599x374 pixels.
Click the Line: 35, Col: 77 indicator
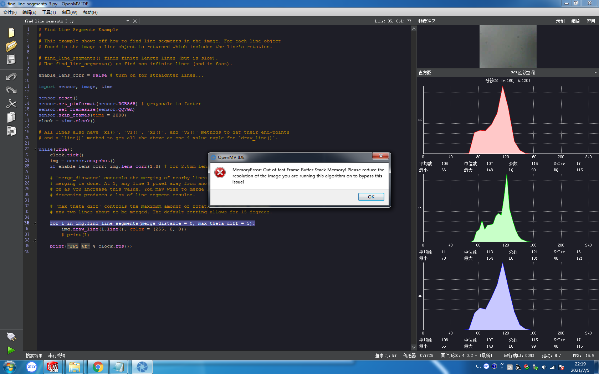[393, 21]
